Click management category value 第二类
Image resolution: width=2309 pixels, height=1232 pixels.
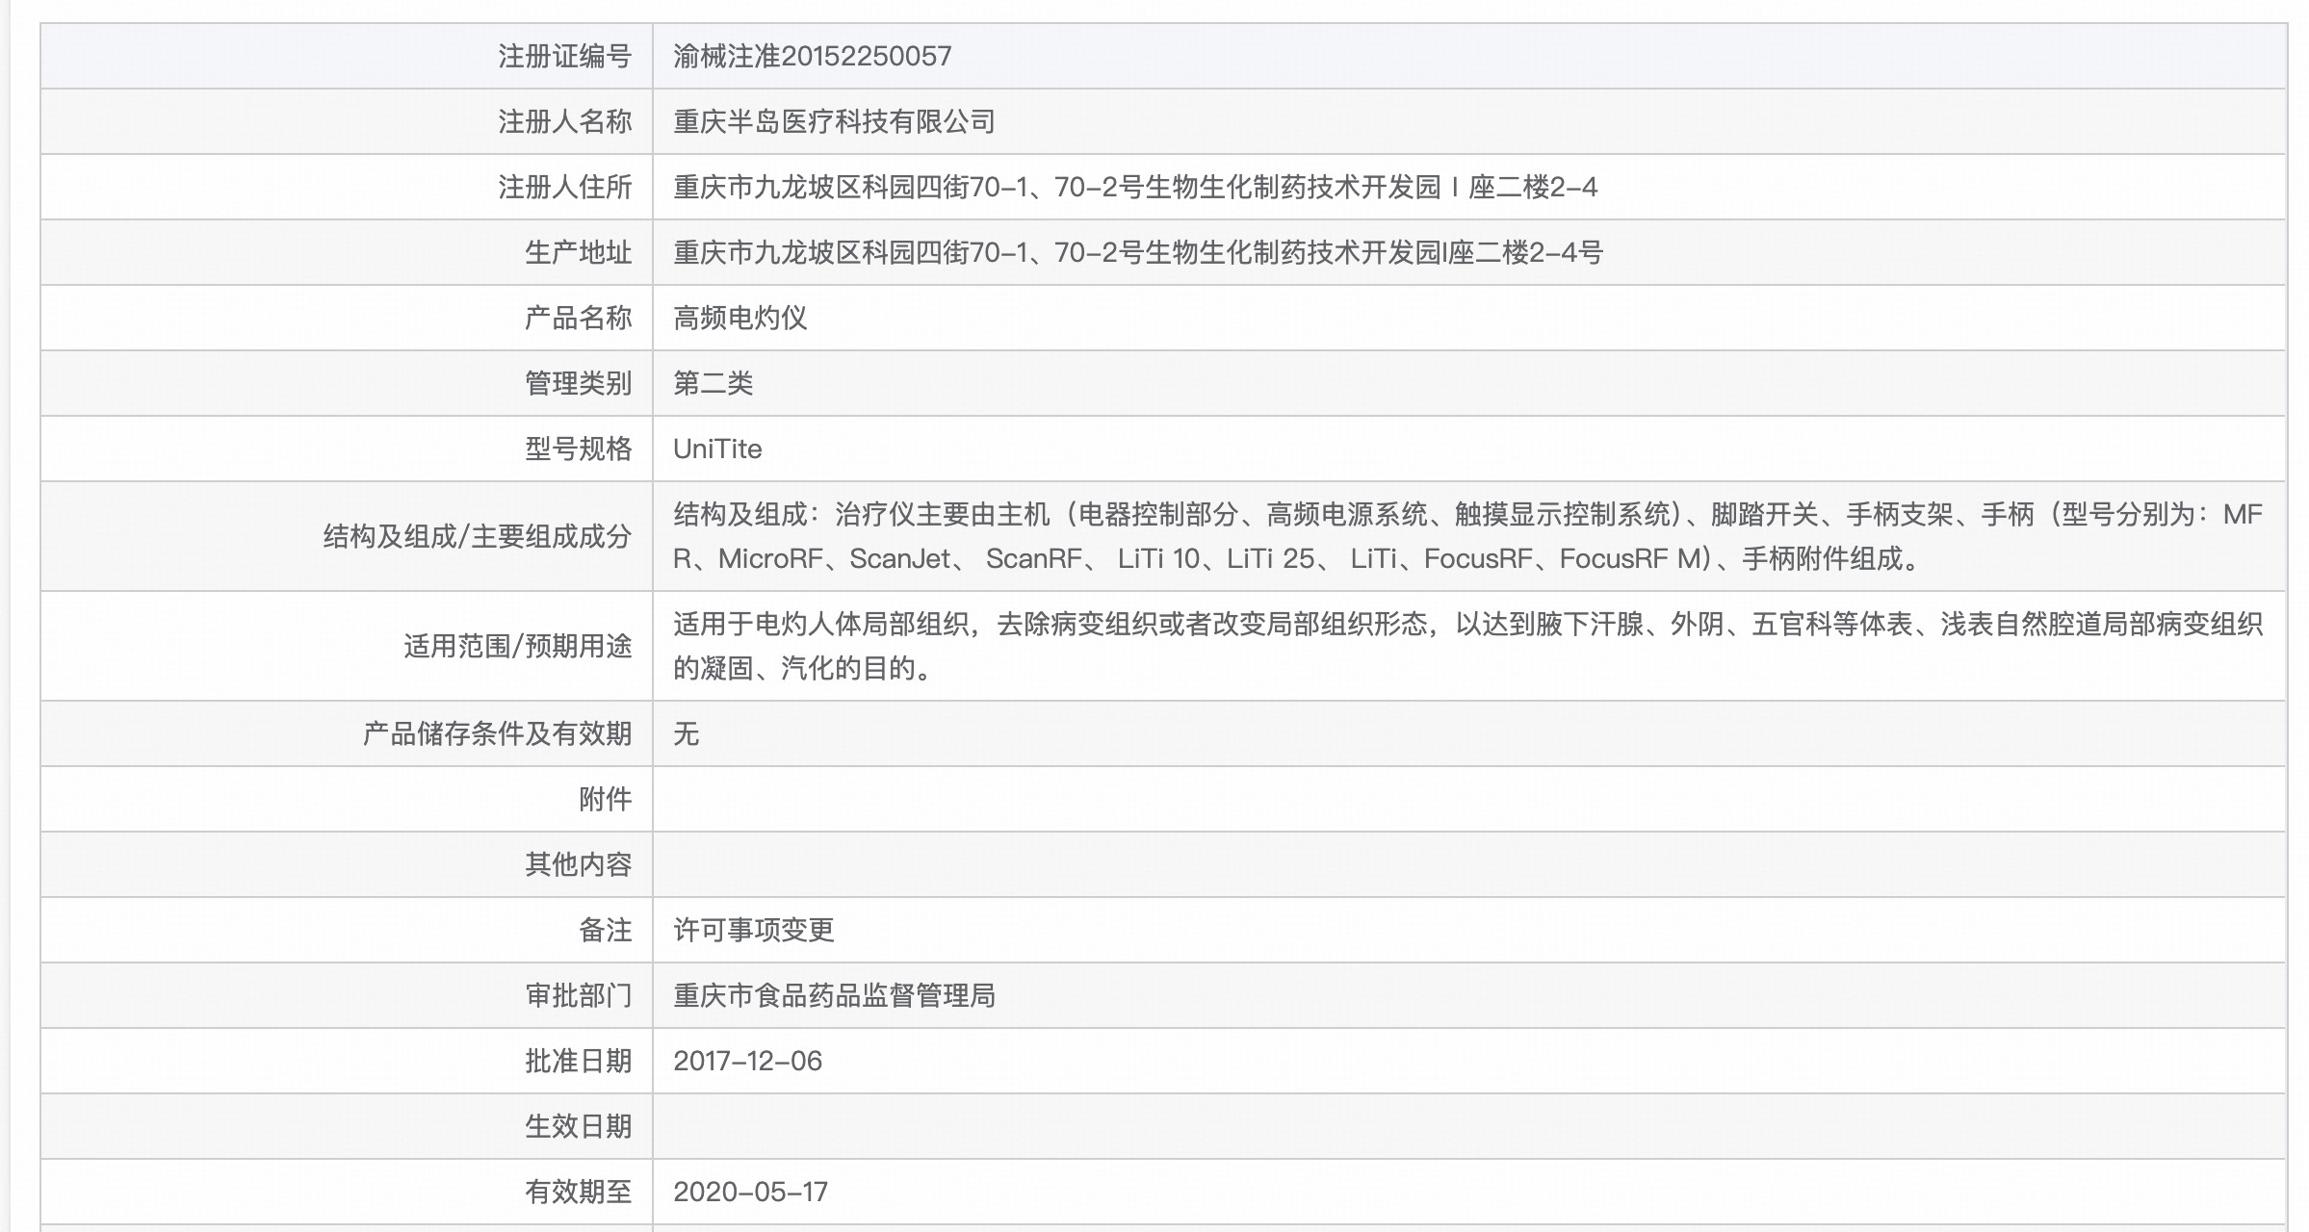pyautogui.click(x=713, y=384)
